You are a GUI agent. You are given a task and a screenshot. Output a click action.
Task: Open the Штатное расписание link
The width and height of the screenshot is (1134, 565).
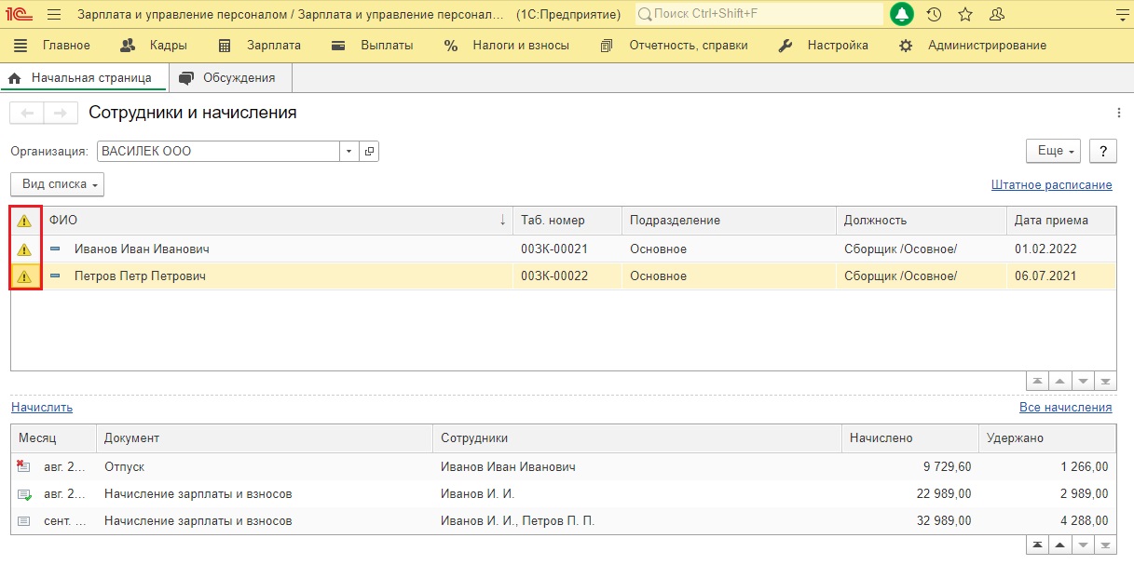tap(1051, 185)
